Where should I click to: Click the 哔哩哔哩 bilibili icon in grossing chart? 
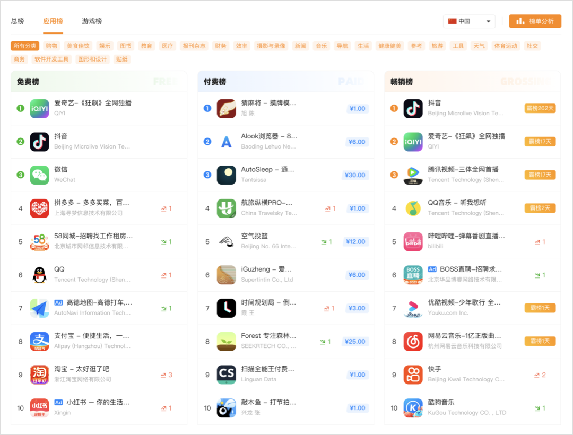click(x=413, y=241)
